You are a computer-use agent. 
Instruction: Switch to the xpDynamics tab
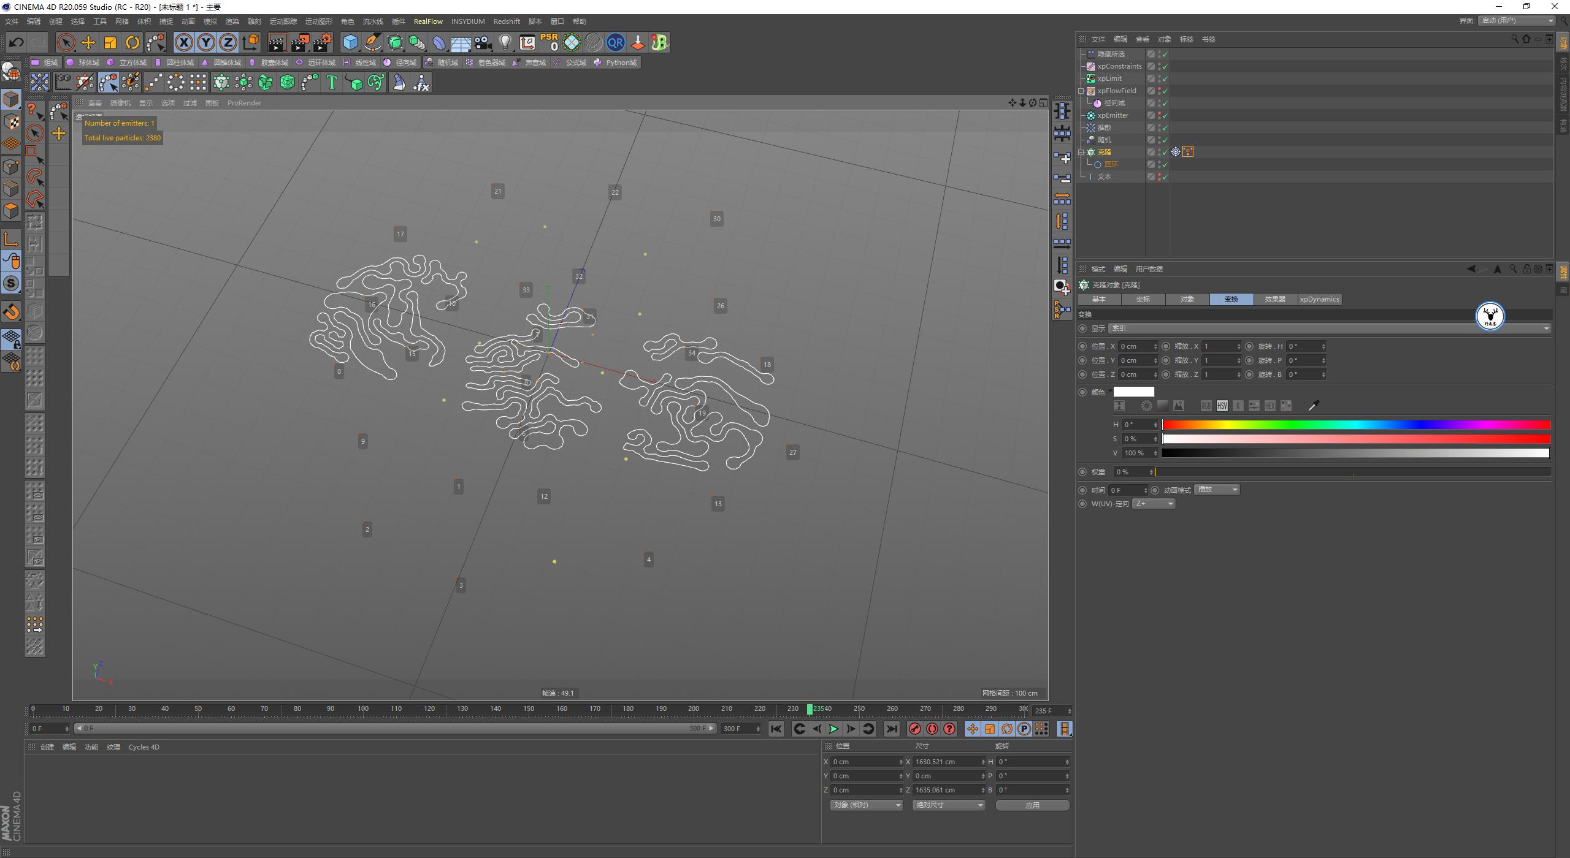click(x=1319, y=299)
